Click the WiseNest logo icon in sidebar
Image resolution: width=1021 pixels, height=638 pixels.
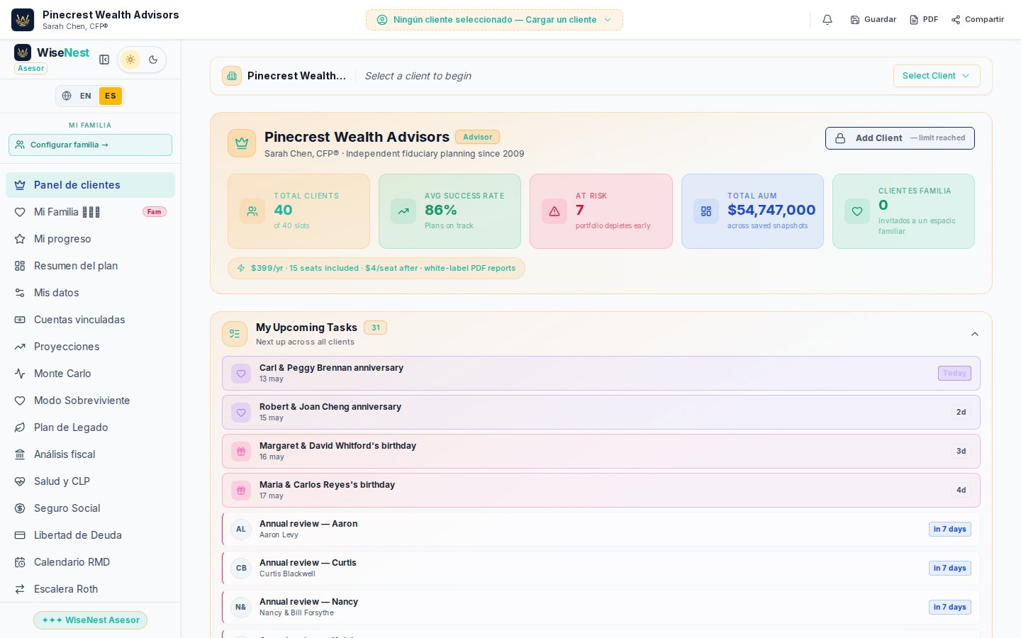23,52
